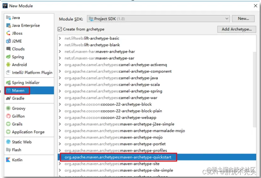The image size is (261, 178).
Task: Choose the Application Forge icon
Action: click(8, 132)
